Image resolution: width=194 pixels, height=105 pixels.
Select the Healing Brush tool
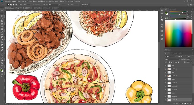click(2, 29)
